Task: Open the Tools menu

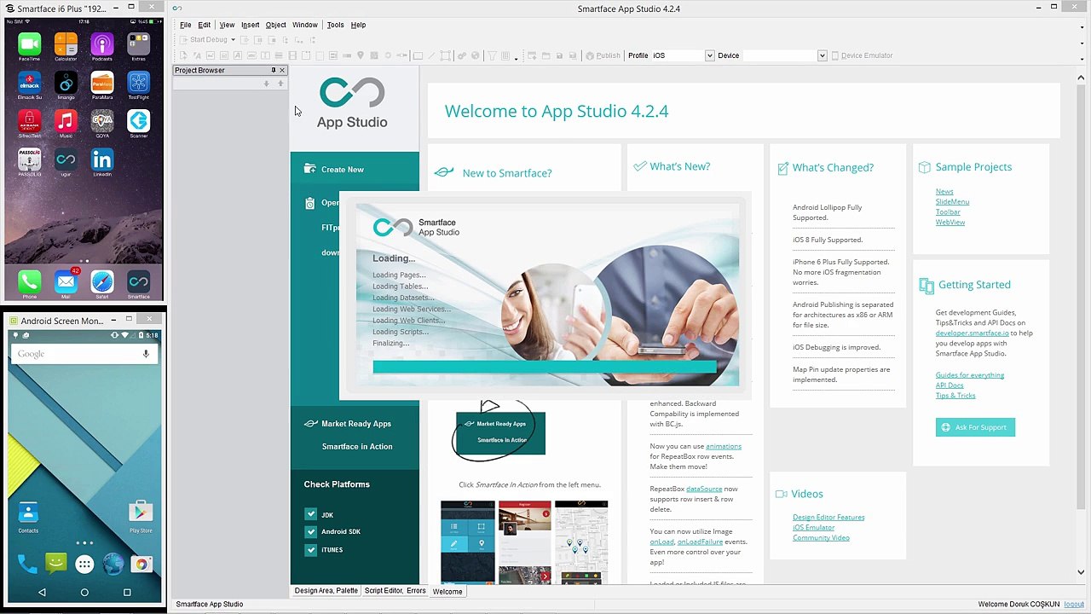Action: pyautogui.click(x=335, y=25)
